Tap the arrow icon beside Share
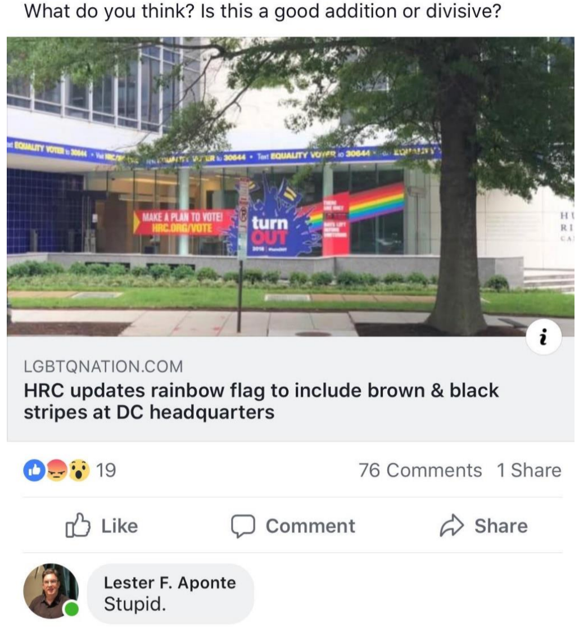579x632 pixels. click(x=452, y=526)
